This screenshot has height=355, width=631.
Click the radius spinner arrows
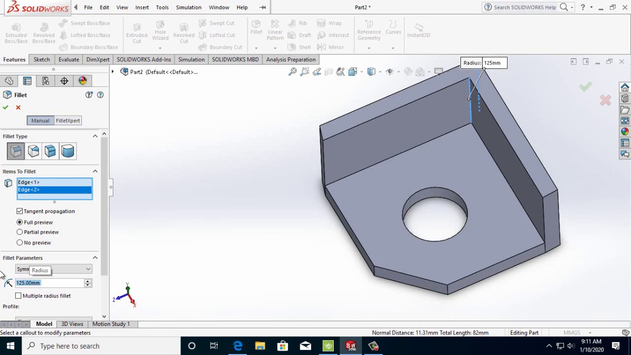(88, 283)
